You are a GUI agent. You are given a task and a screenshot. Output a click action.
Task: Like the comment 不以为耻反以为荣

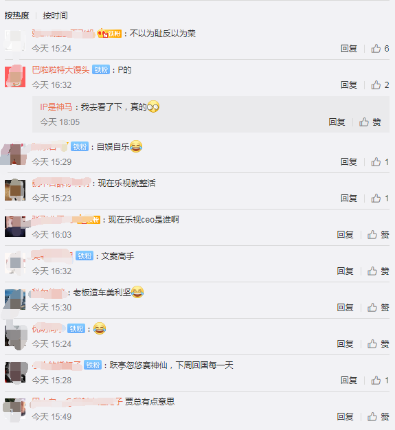pos(380,49)
